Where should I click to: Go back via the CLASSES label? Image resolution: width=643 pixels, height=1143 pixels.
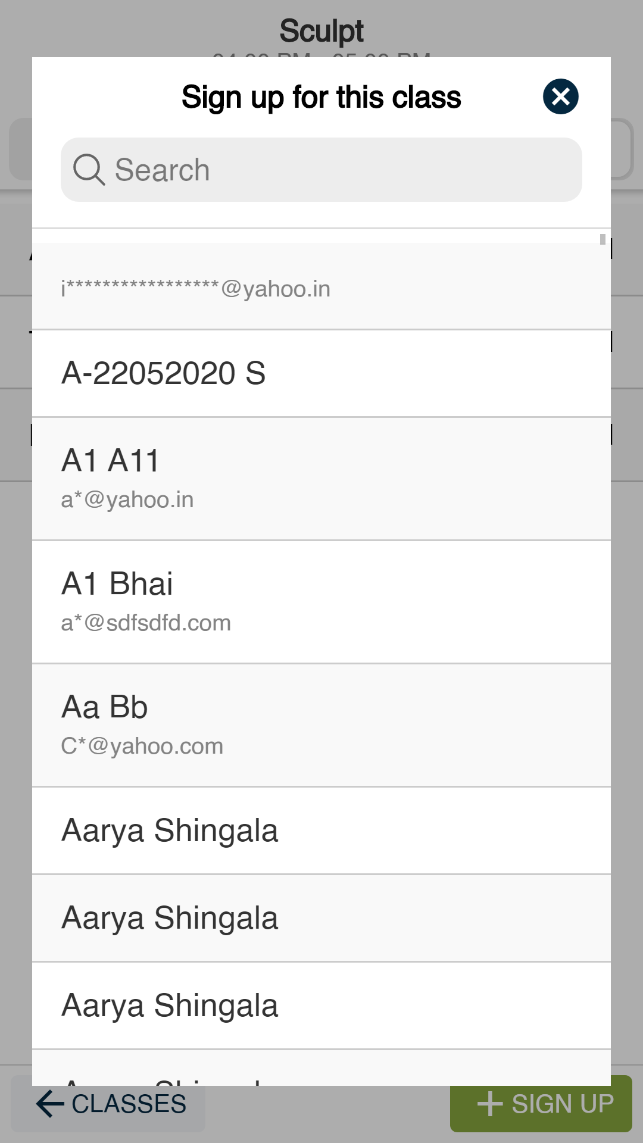[129, 1104]
